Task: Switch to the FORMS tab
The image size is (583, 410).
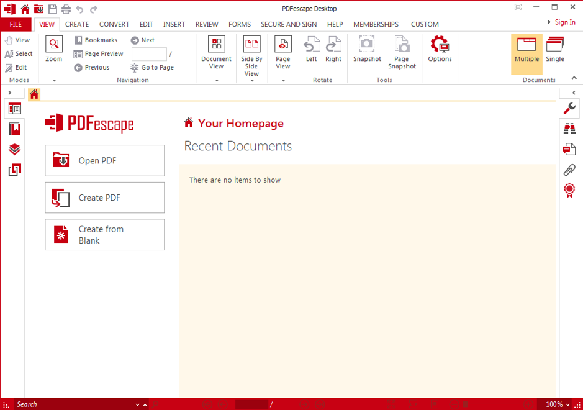Action: (240, 24)
